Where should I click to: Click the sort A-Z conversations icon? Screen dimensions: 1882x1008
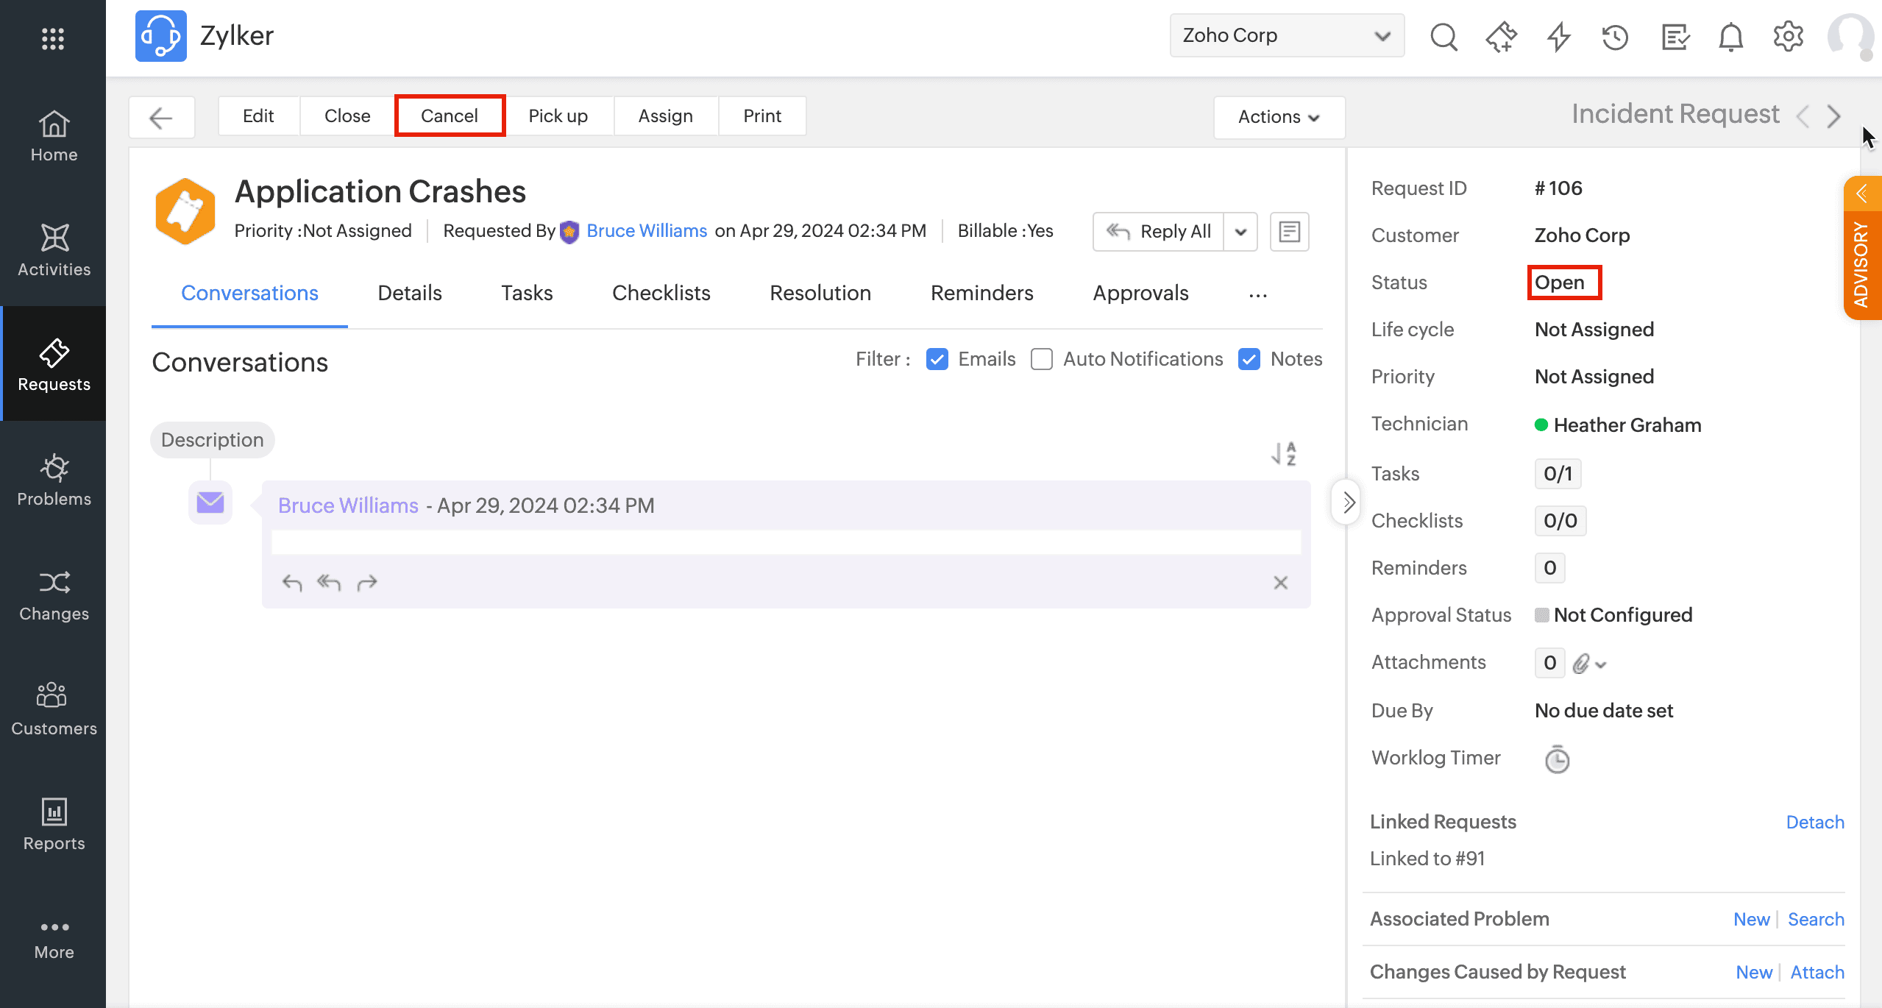(1284, 453)
